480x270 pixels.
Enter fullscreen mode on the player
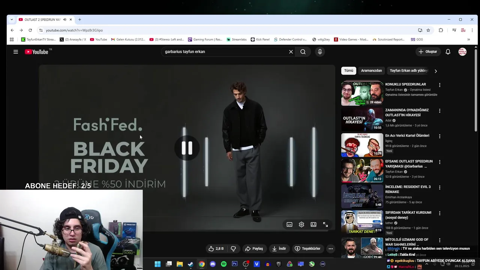[325, 225]
